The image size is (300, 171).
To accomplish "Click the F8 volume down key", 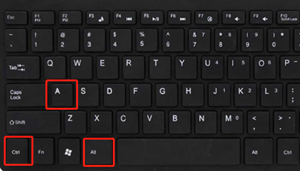I will pyautogui.click(x=233, y=17).
